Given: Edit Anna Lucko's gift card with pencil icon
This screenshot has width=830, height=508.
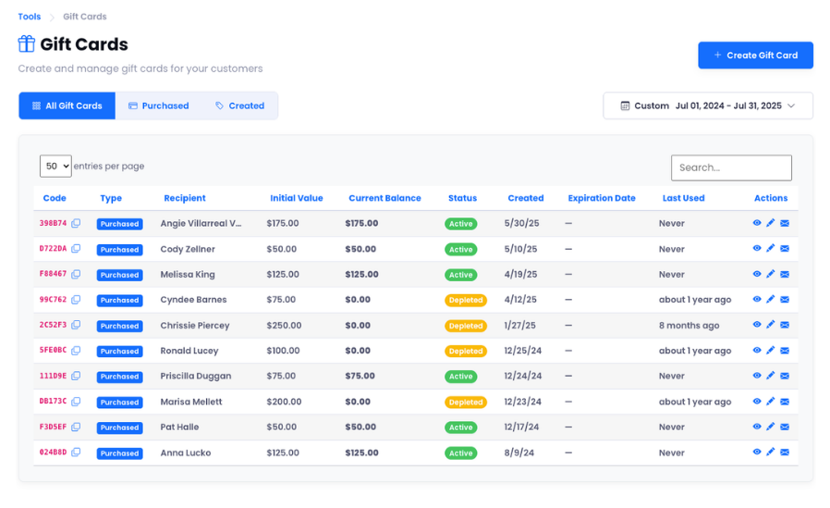Looking at the screenshot, I should point(771,452).
